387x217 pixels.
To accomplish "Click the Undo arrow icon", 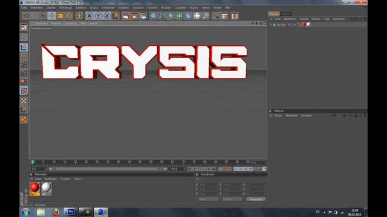I will click(x=26, y=16).
